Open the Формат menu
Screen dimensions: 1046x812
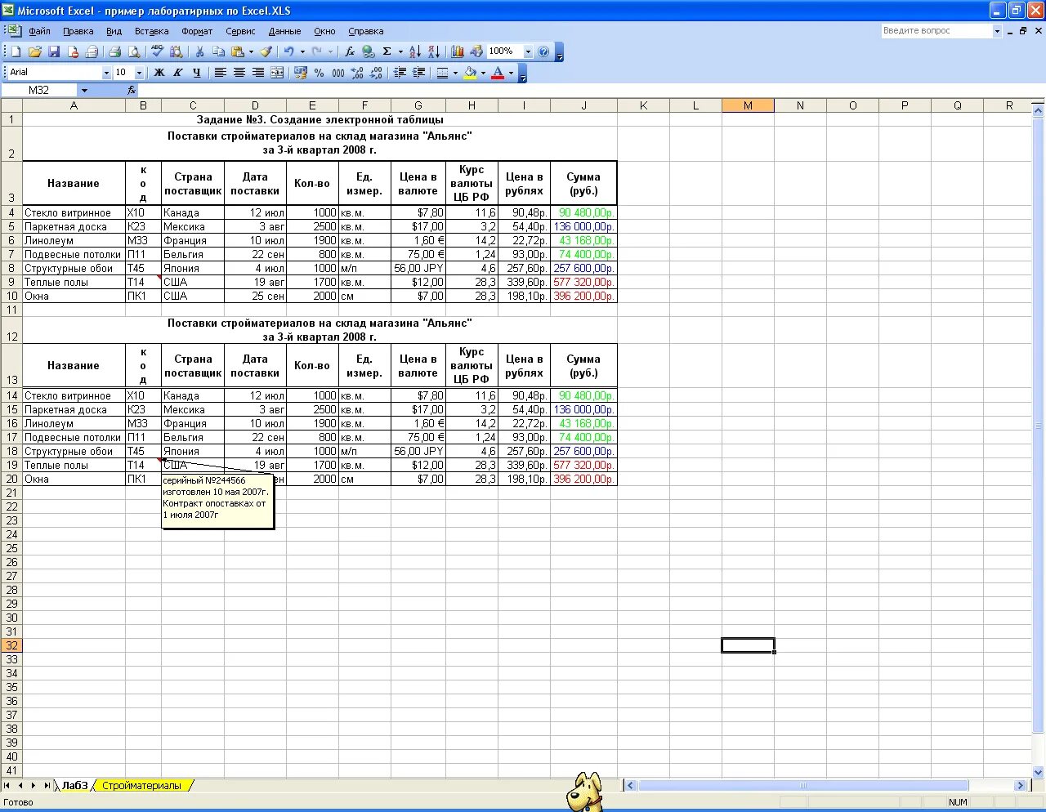197,31
